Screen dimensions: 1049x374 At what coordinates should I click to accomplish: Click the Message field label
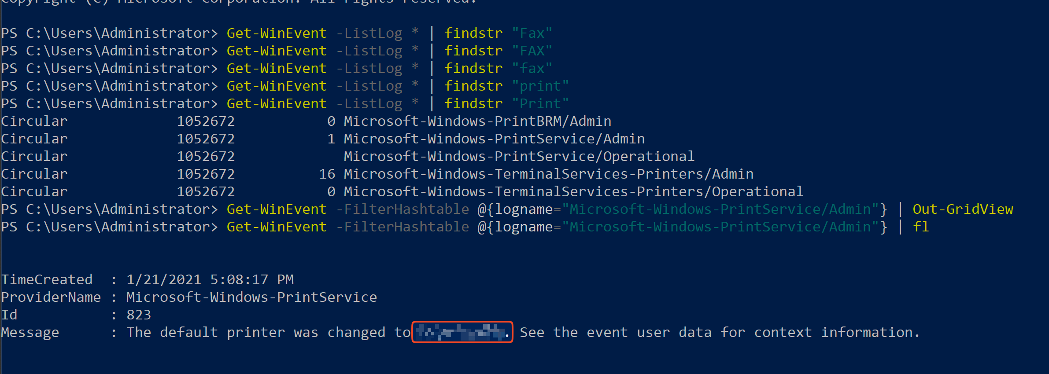point(30,333)
